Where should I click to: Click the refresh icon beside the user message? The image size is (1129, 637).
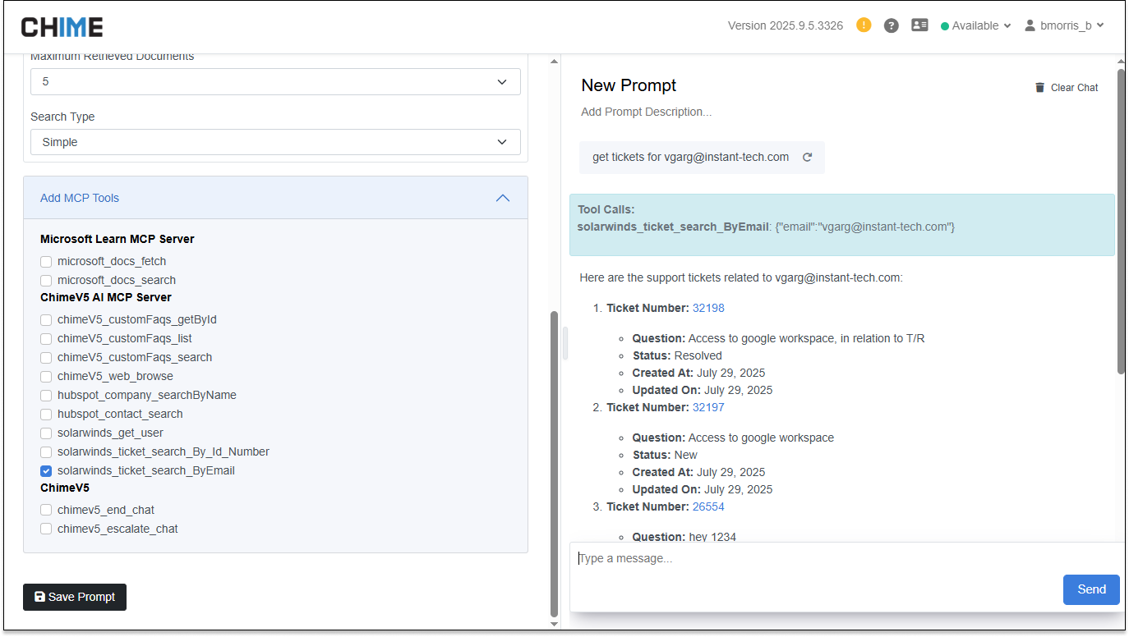[x=807, y=157]
